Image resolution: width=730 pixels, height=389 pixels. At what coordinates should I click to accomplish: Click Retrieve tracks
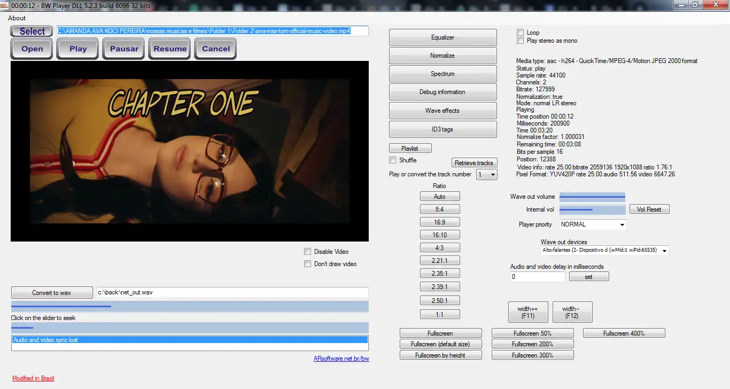[x=474, y=163]
